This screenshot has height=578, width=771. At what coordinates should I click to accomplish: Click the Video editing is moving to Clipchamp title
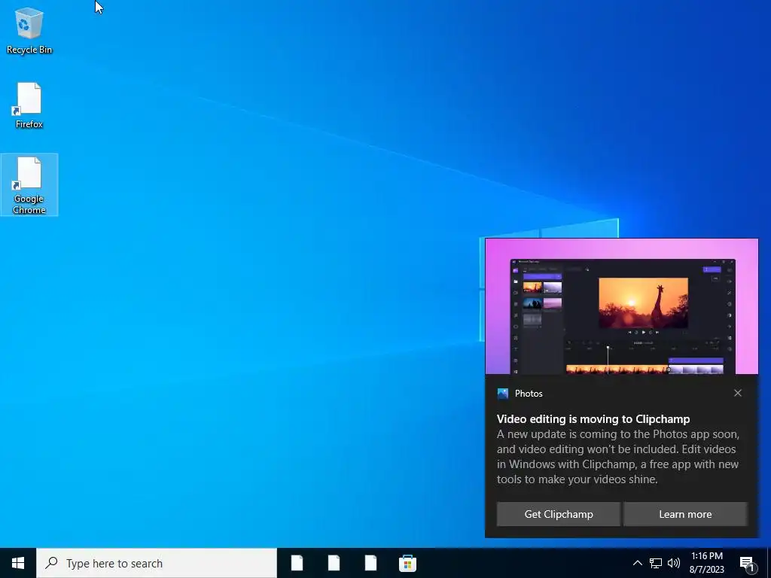click(x=593, y=418)
